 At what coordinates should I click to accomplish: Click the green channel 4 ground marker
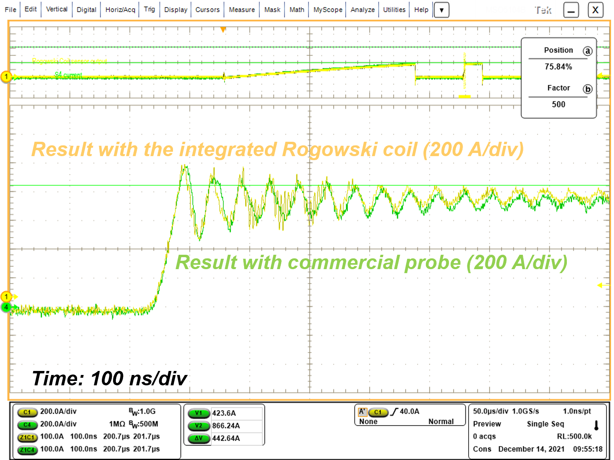pos(6,307)
